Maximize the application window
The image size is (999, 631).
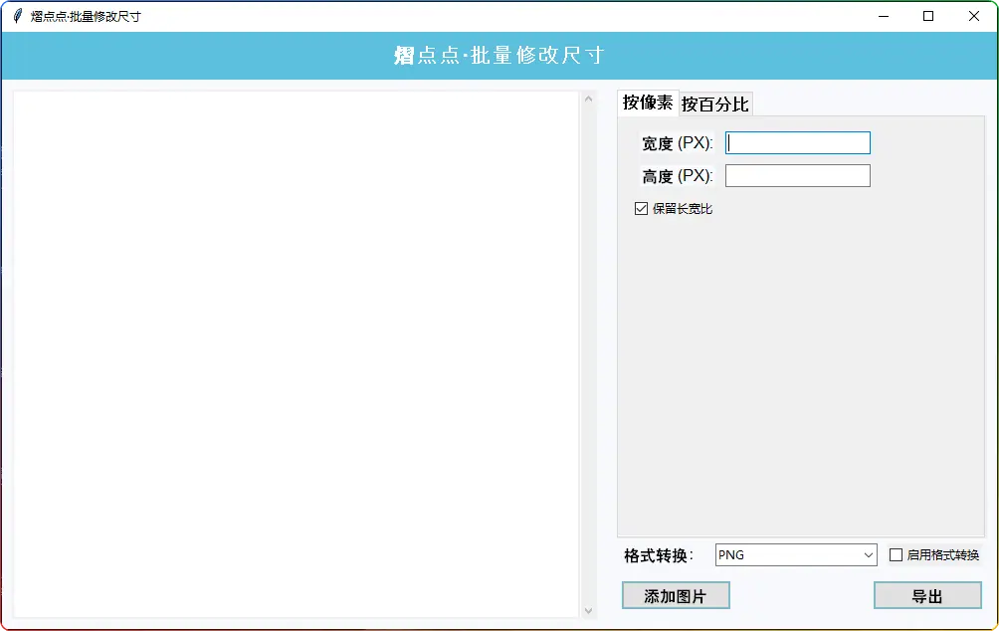(x=928, y=16)
